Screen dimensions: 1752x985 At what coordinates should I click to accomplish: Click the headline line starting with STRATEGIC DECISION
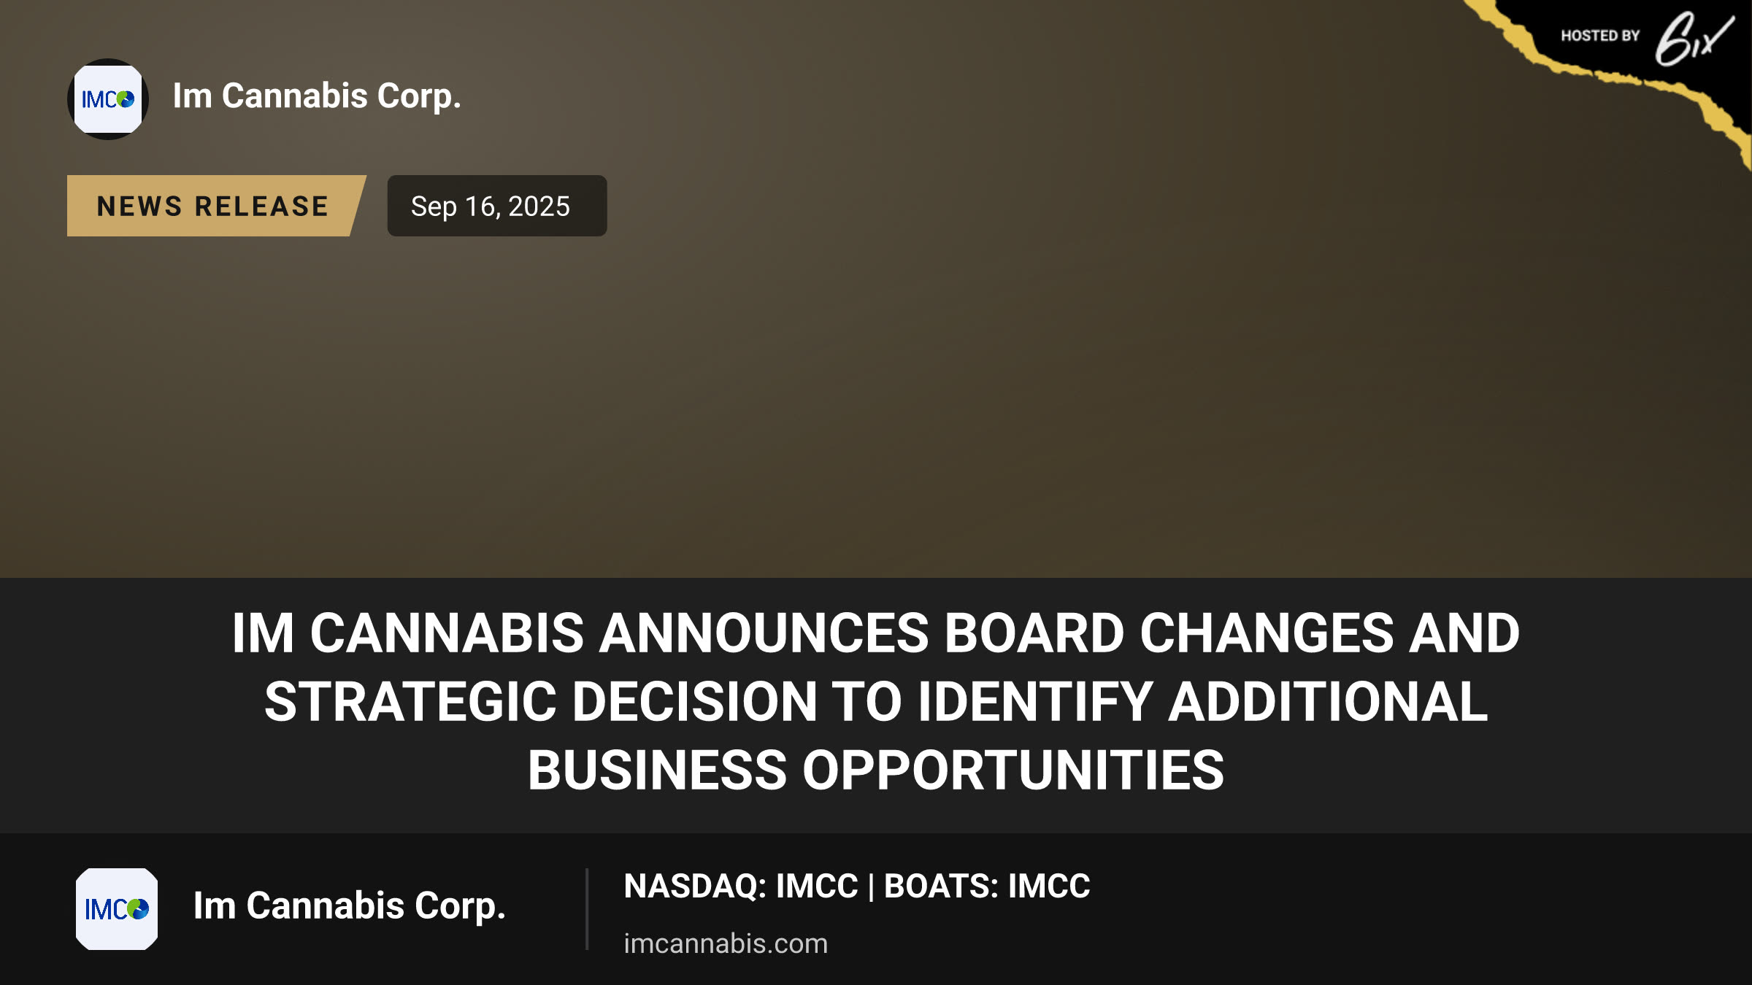876,701
